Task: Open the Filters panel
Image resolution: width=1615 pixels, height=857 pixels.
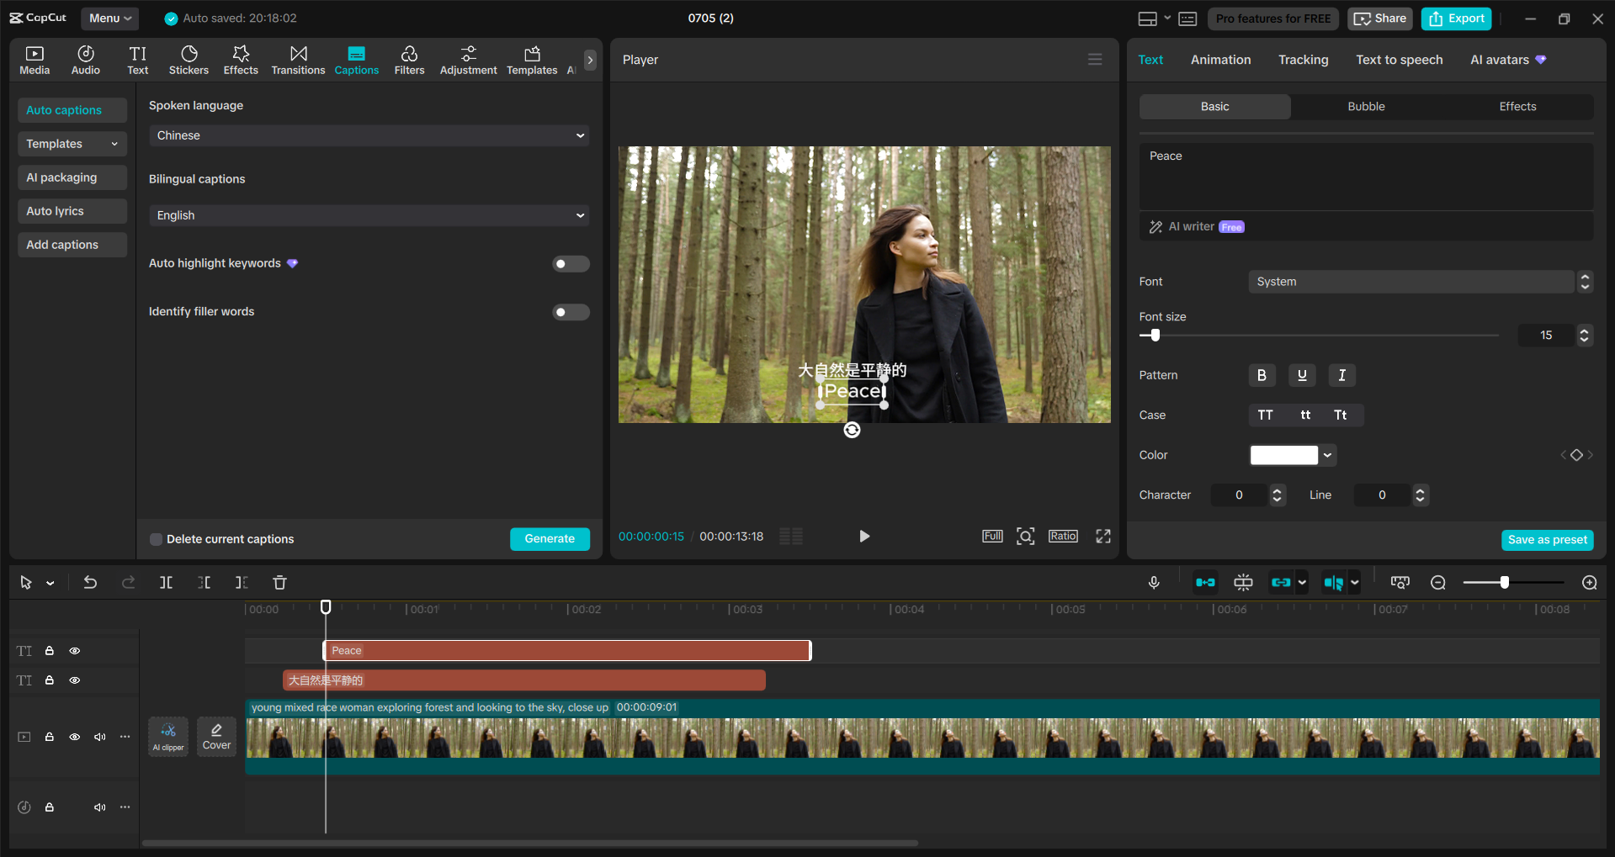Action: point(409,59)
